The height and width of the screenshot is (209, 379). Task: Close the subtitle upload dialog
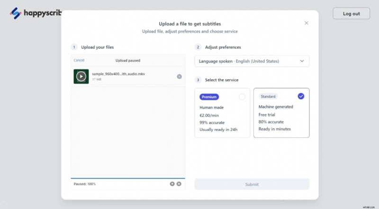point(307,23)
